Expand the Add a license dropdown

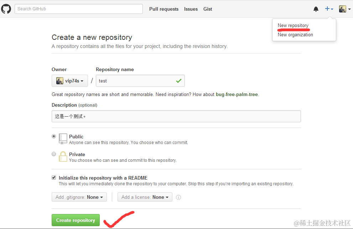(x=145, y=197)
